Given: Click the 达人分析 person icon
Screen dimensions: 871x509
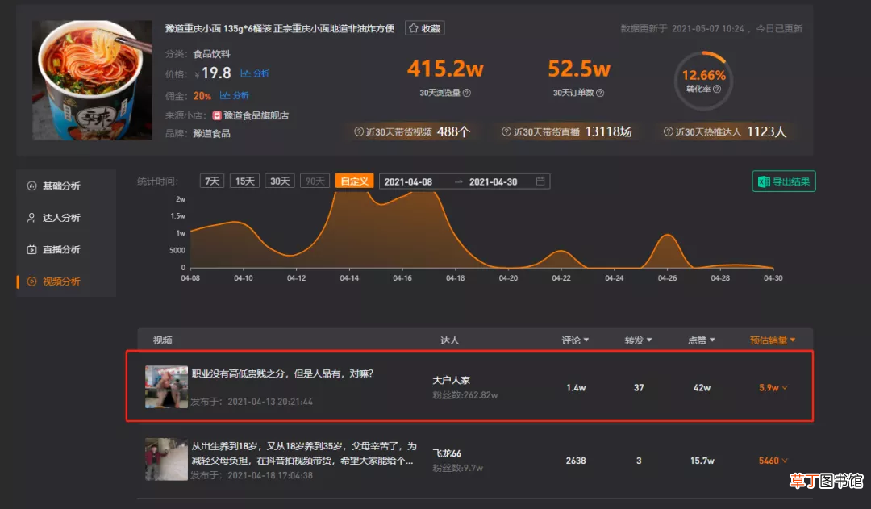Looking at the screenshot, I should pyautogui.click(x=31, y=218).
